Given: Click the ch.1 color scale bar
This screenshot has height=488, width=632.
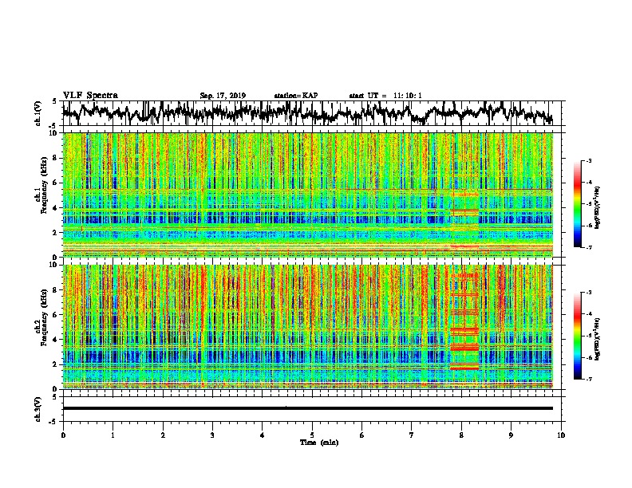Looking at the screenshot, I should pyautogui.click(x=577, y=204).
